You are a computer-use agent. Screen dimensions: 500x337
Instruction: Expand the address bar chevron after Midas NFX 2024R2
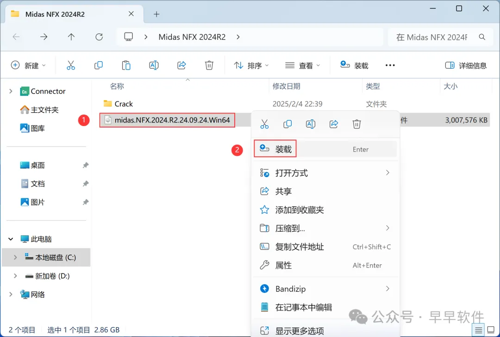[x=238, y=37]
